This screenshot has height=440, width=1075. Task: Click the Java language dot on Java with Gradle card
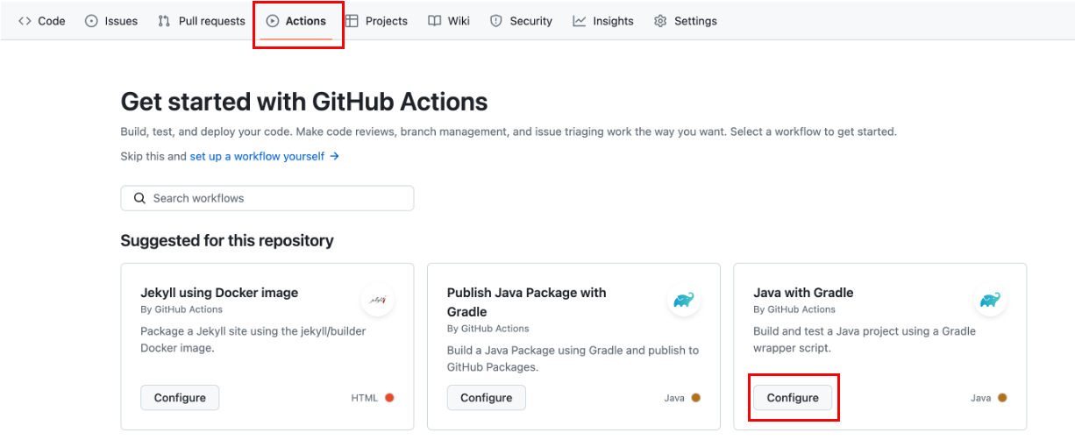click(x=1002, y=398)
